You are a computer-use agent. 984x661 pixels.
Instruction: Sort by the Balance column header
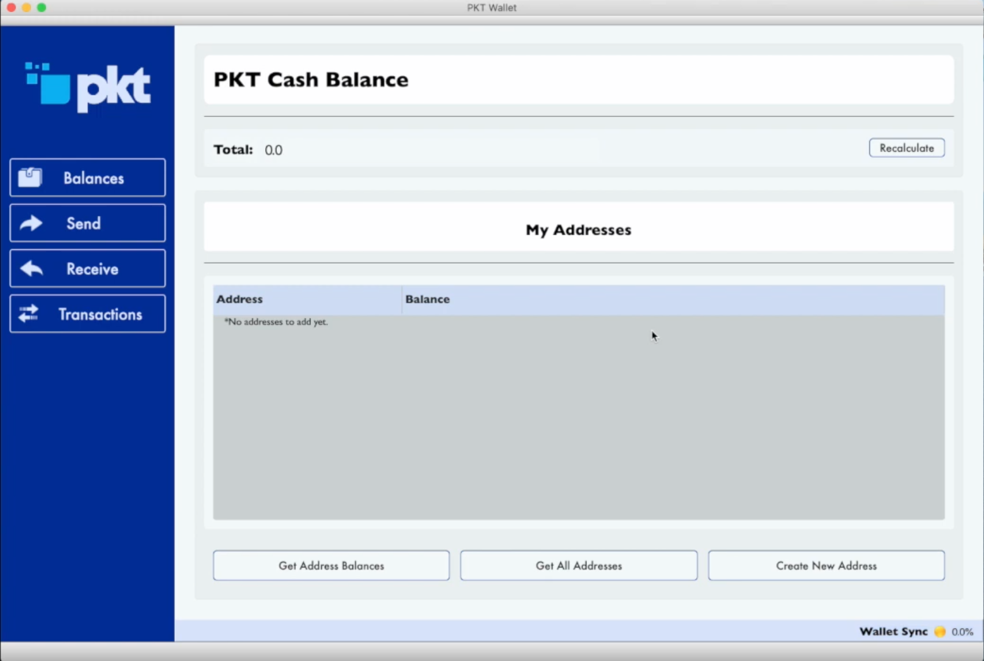click(x=427, y=299)
